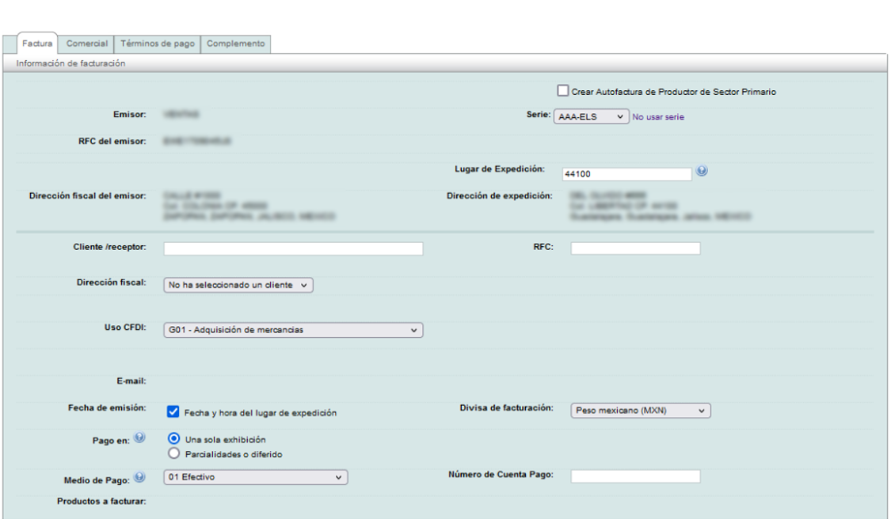Open the Medio de Pago dropdown
891x519 pixels.
[x=255, y=477]
